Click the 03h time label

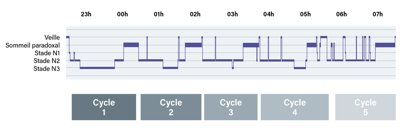232,14
